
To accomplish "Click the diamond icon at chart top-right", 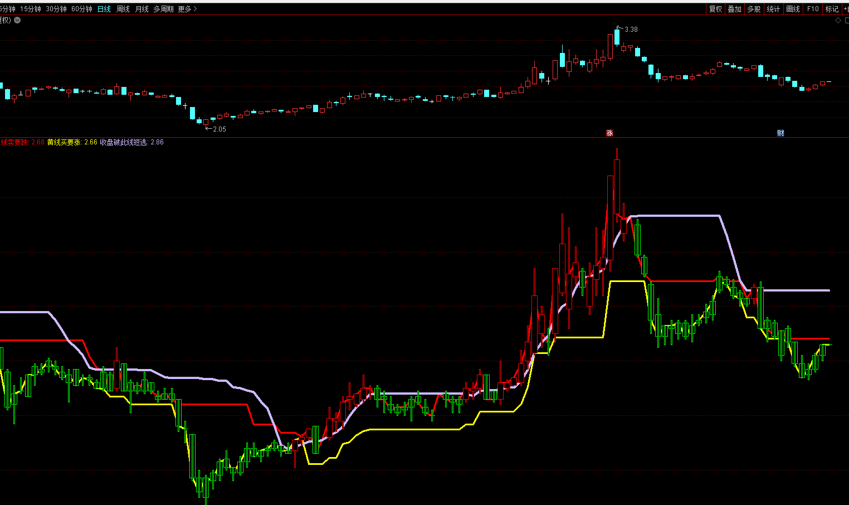I will (838, 21).
